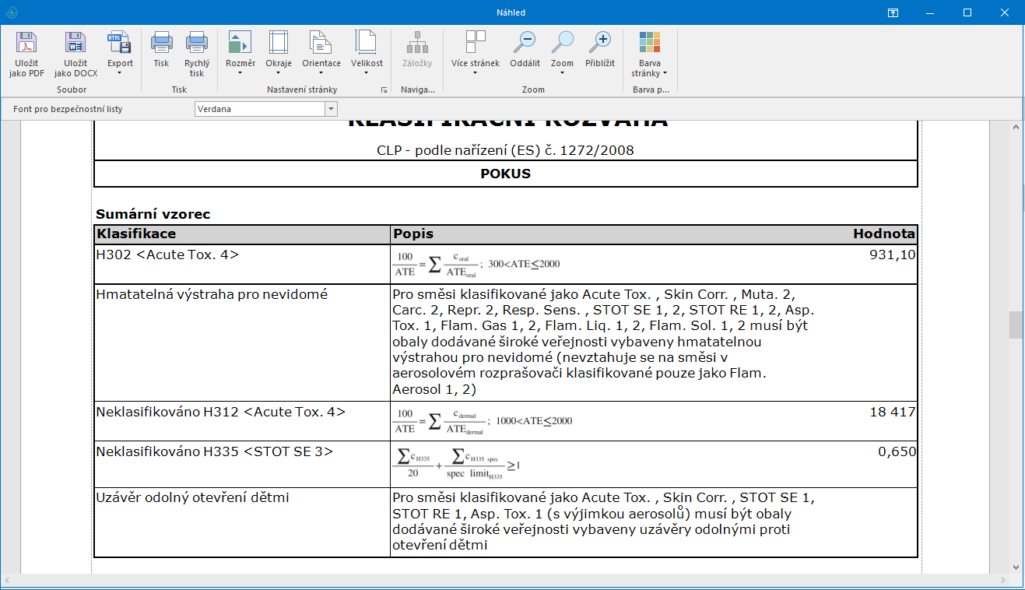1025x590 pixels.
Task: Zoom in with Přiblížit
Action: point(600,50)
